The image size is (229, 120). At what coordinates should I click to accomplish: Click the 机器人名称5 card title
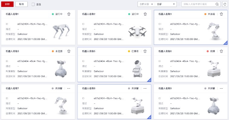[x=89, y=51]
